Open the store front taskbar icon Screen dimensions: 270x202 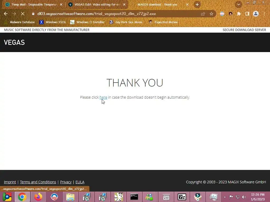coord(166,197)
